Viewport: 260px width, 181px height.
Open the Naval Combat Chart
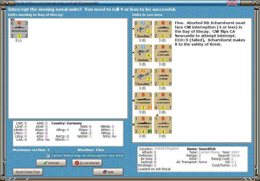coord(28,172)
